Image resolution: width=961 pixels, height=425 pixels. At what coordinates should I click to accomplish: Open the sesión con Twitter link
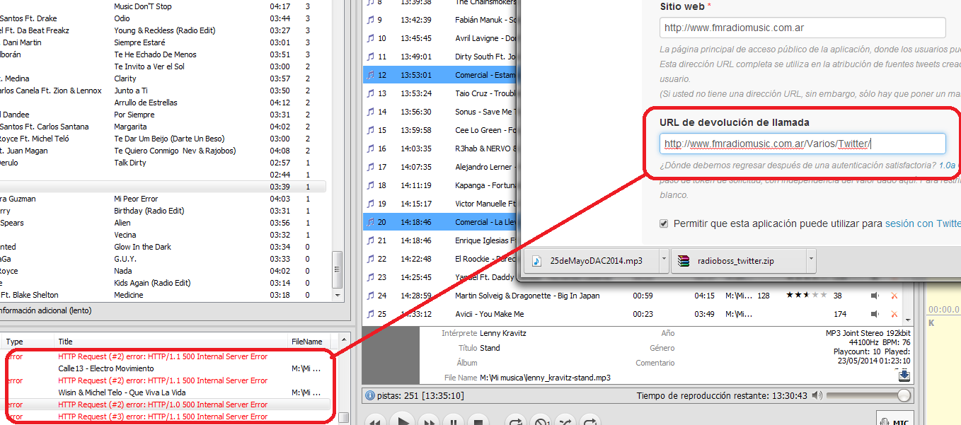[922, 223]
